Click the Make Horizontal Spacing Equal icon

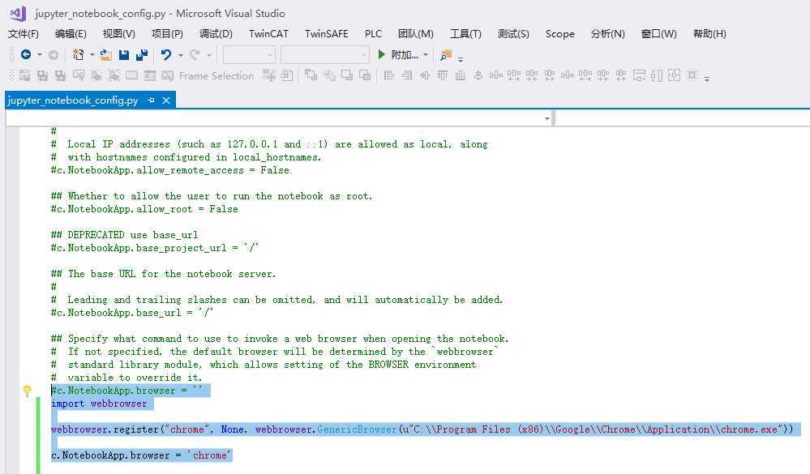tap(496, 75)
